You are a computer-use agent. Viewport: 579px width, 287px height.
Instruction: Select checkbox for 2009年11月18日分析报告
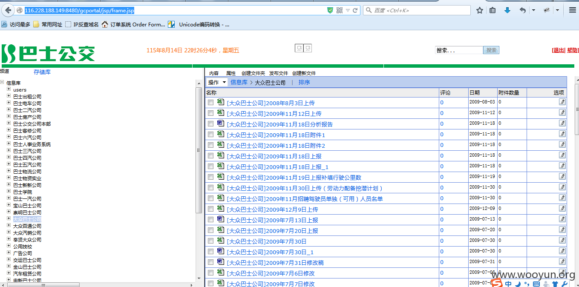pos(211,124)
